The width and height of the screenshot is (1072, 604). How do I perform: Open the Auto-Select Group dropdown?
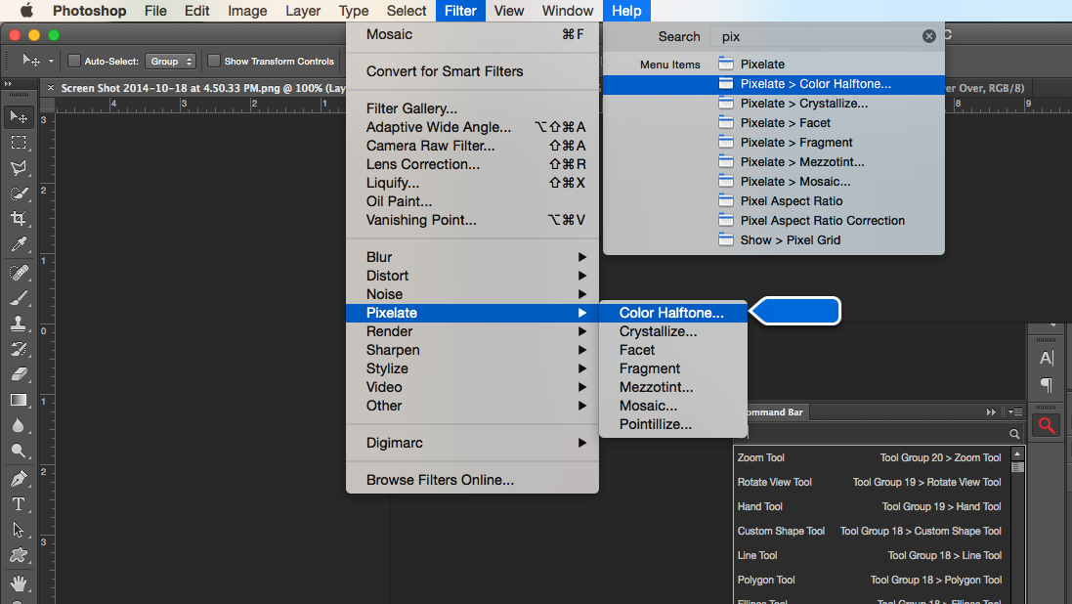pyautogui.click(x=170, y=61)
